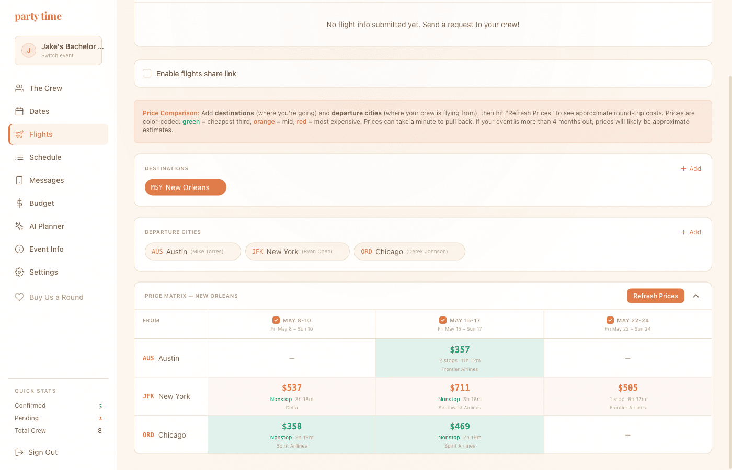Open the AI Planner sparkle icon
The height and width of the screenshot is (470, 732).
point(19,226)
